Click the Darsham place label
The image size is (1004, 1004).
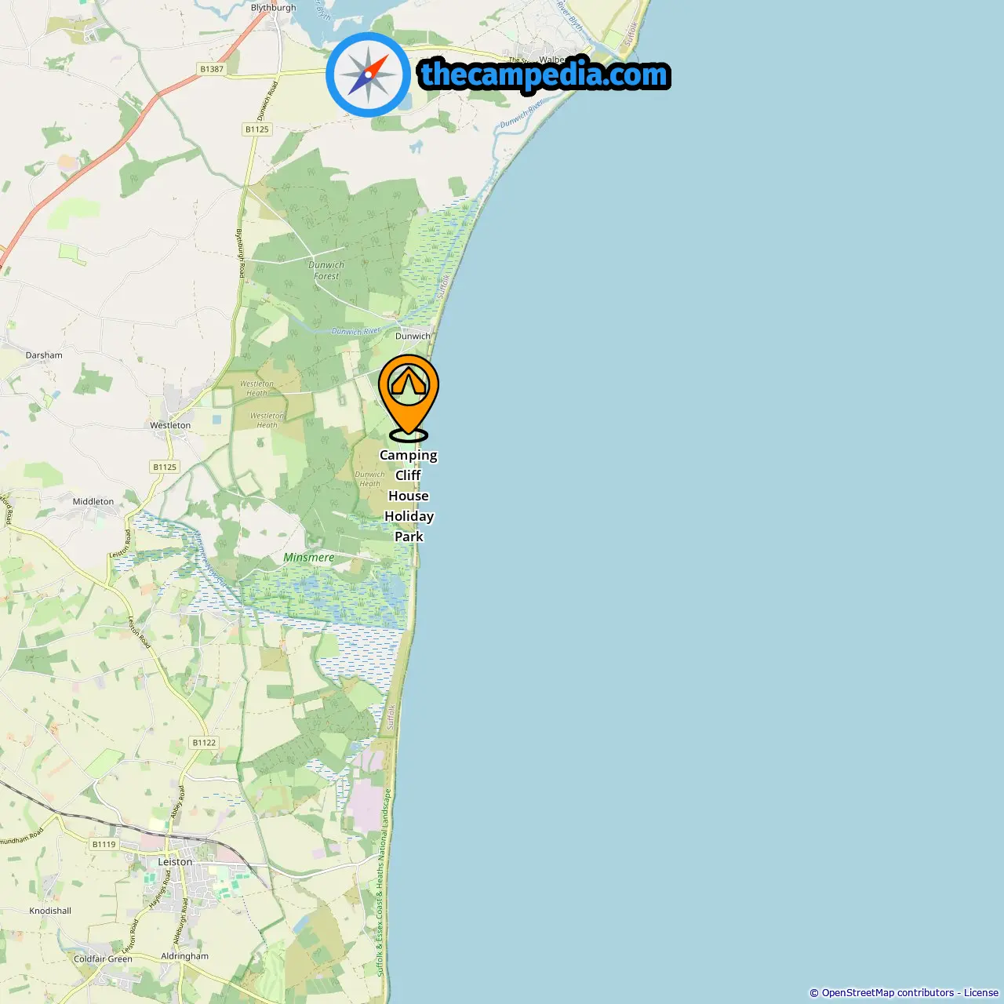(44, 355)
